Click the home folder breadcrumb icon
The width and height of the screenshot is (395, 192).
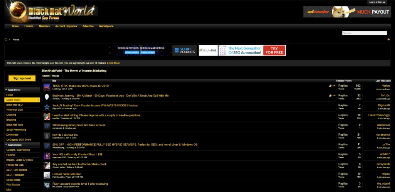[x=6, y=39]
